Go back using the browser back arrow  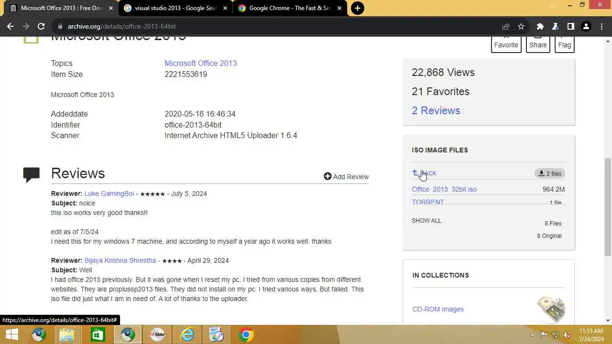[x=11, y=26]
